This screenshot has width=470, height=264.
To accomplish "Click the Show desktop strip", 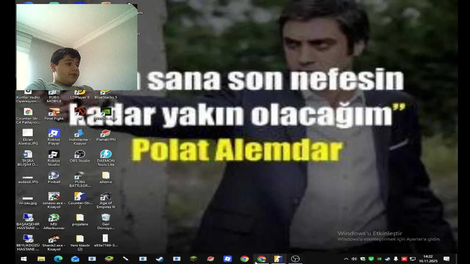I will click(457, 259).
